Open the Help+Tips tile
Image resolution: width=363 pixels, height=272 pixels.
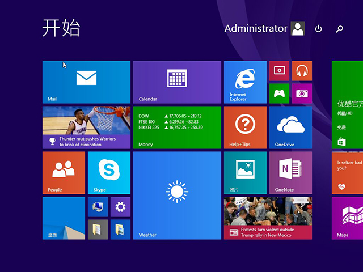point(245,127)
